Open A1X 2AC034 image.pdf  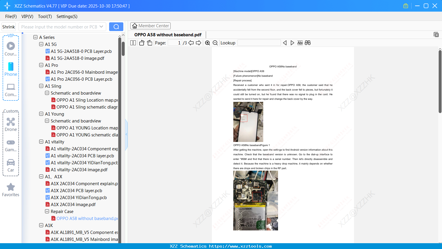[71, 205]
